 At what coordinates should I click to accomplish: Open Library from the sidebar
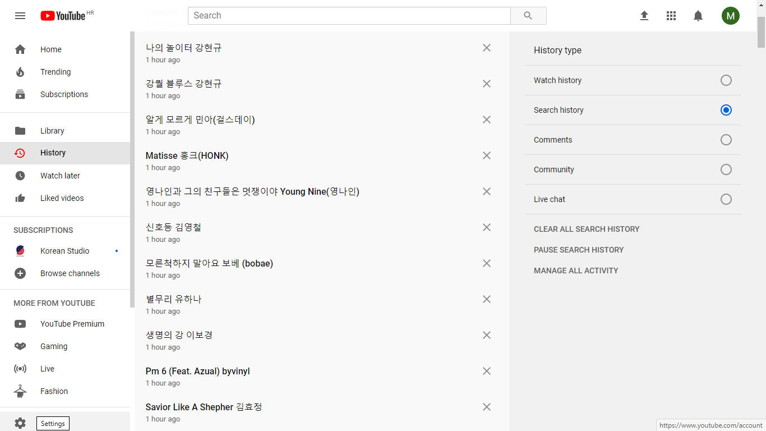pos(65,131)
